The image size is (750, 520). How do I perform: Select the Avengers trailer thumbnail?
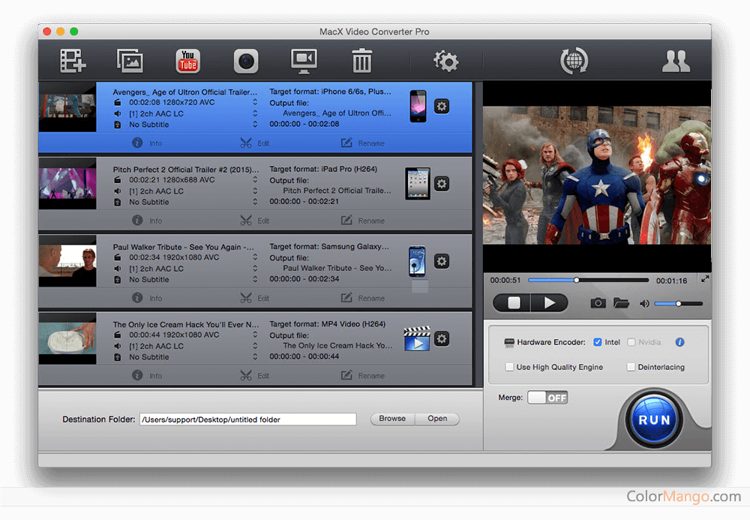(67, 107)
